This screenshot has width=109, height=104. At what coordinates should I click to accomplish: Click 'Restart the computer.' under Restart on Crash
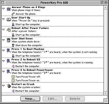[28, 91]
